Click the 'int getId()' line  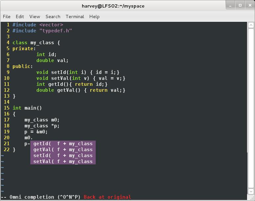72,84
